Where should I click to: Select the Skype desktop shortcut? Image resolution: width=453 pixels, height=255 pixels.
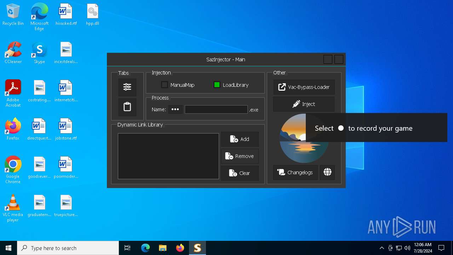(39, 53)
